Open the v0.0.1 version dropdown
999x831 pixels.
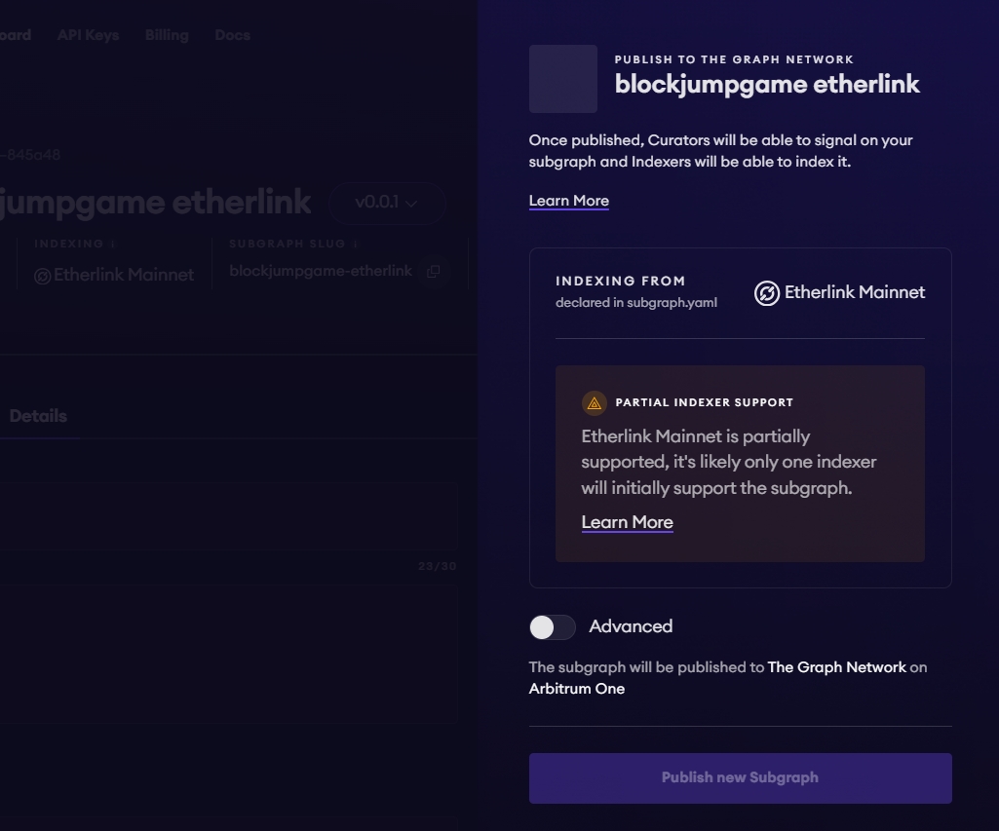point(386,203)
